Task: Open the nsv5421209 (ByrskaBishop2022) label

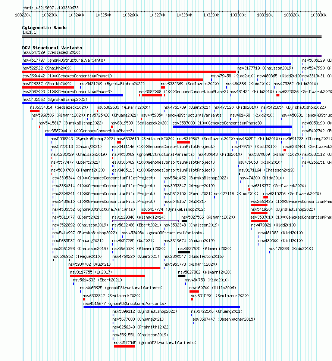Action: click(112, 84)
